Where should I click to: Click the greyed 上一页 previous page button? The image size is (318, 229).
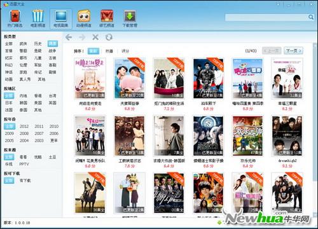pyautogui.click(x=272, y=51)
